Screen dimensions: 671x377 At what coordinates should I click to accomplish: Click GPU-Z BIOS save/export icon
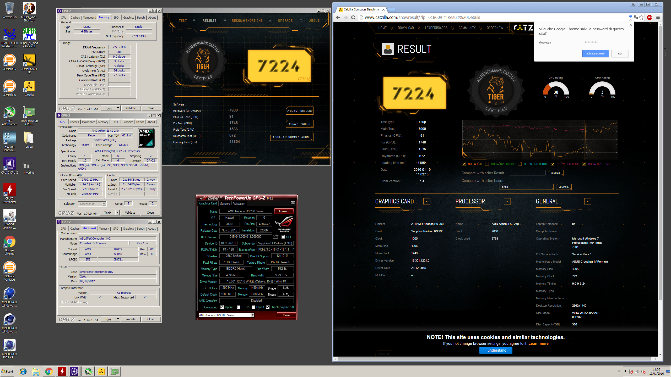pyautogui.click(x=275, y=237)
